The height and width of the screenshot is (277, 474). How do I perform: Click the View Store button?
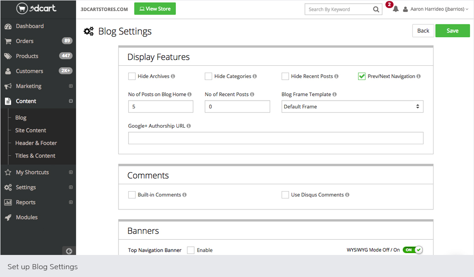point(155,9)
